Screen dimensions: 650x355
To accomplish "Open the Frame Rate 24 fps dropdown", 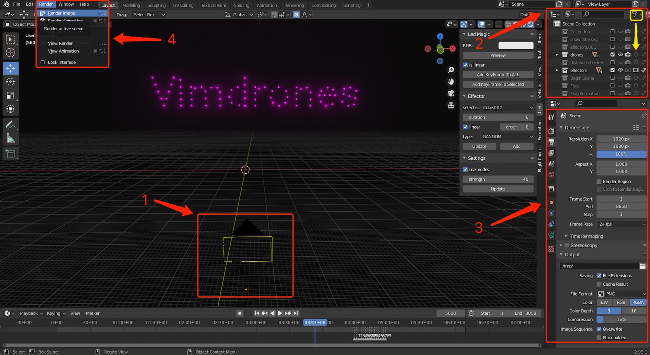I will tap(622, 225).
